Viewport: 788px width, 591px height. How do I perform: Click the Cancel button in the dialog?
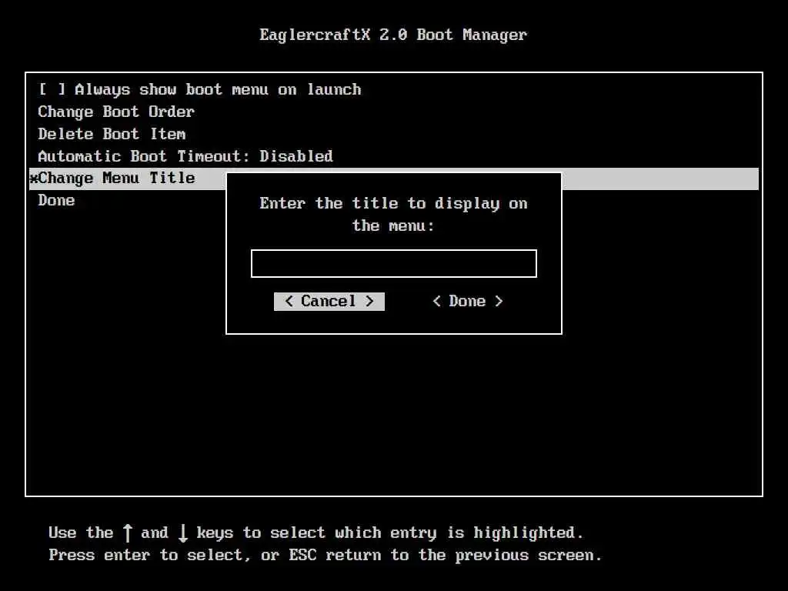(x=329, y=302)
